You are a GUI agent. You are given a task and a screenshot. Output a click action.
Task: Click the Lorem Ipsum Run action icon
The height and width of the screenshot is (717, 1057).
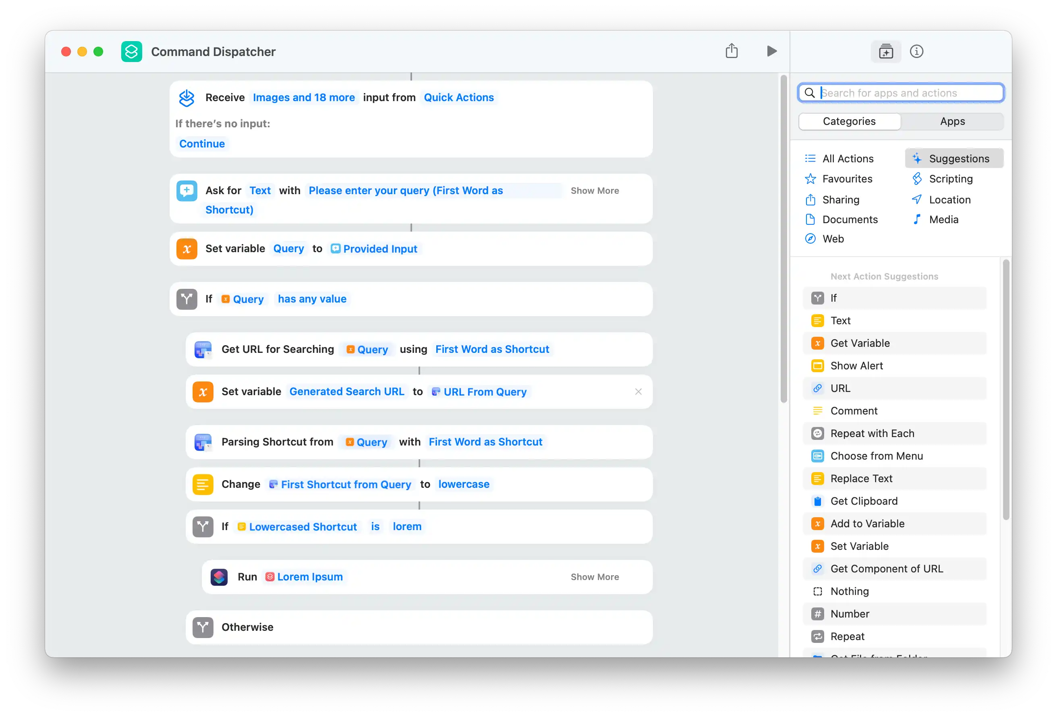[219, 577]
